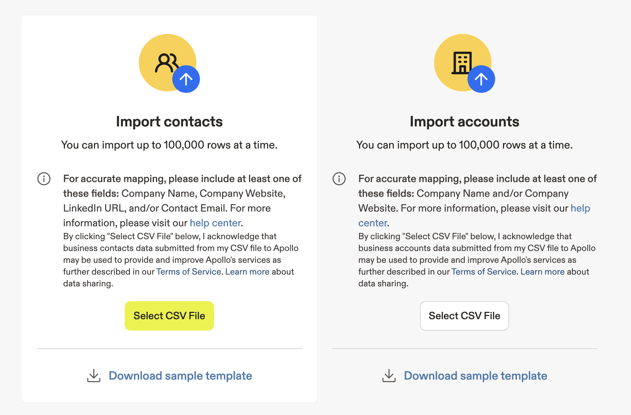
Task: Click the download icon under Import accounts
Action: click(x=389, y=376)
